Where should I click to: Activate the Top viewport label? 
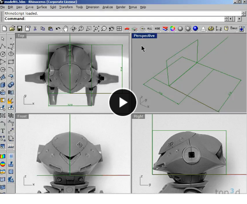pyautogui.click(x=21, y=36)
